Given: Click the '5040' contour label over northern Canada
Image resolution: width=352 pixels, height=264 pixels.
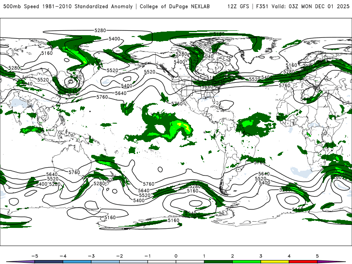Looking at the screenshot, I should (208, 56).
